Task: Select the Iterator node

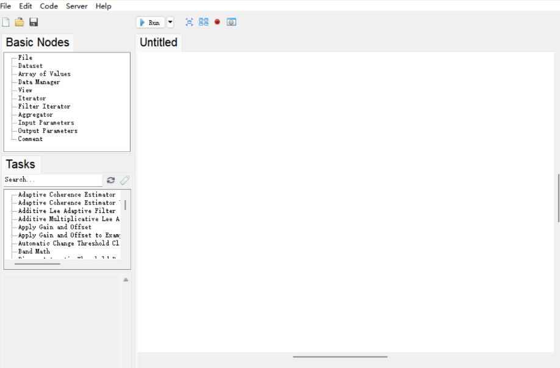Action: [32, 98]
